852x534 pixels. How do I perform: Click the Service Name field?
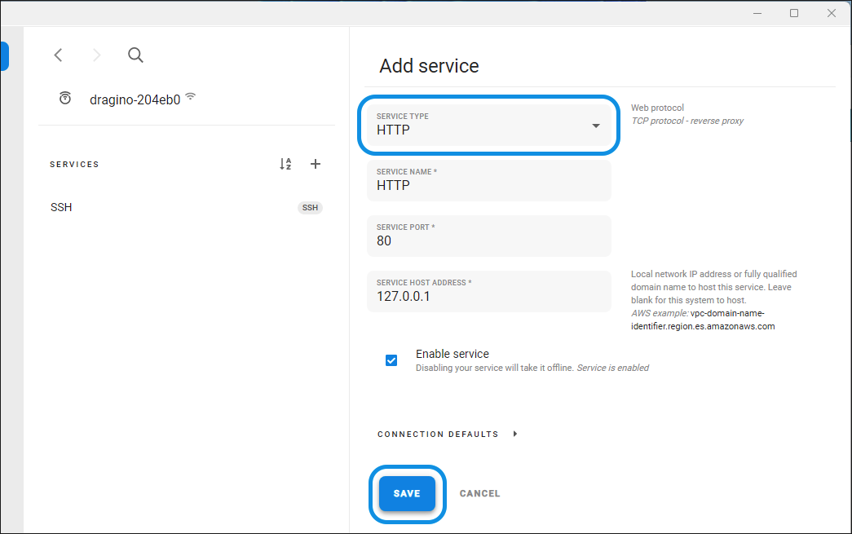coord(489,180)
